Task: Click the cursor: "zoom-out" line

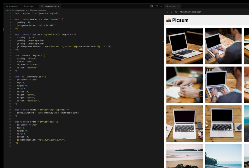Action: click(x=28, y=101)
